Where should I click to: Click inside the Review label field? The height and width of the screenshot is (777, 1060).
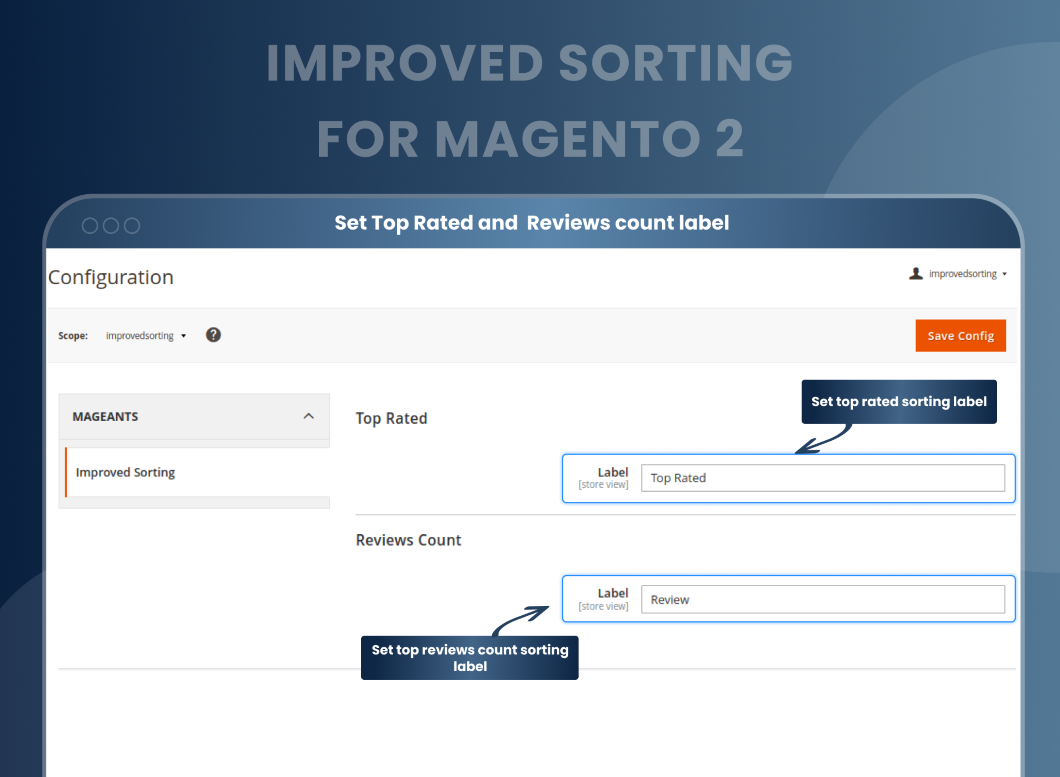tap(823, 599)
